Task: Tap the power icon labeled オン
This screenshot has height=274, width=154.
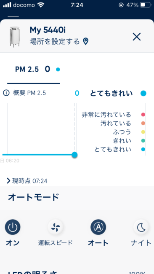Action: coord(13,227)
